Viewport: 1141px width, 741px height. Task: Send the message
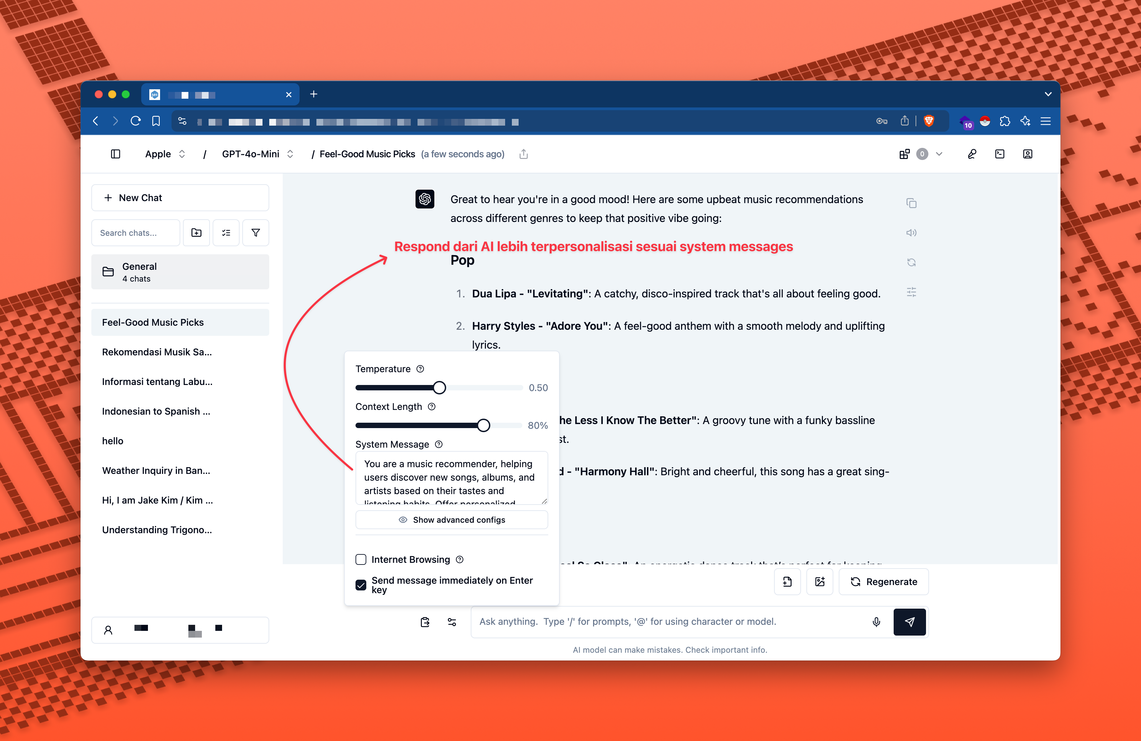click(909, 622)
